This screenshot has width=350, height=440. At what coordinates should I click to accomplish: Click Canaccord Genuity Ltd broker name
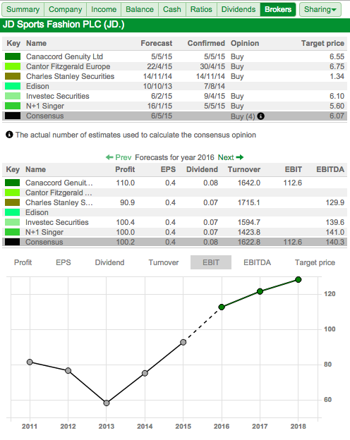pos(64,56)
